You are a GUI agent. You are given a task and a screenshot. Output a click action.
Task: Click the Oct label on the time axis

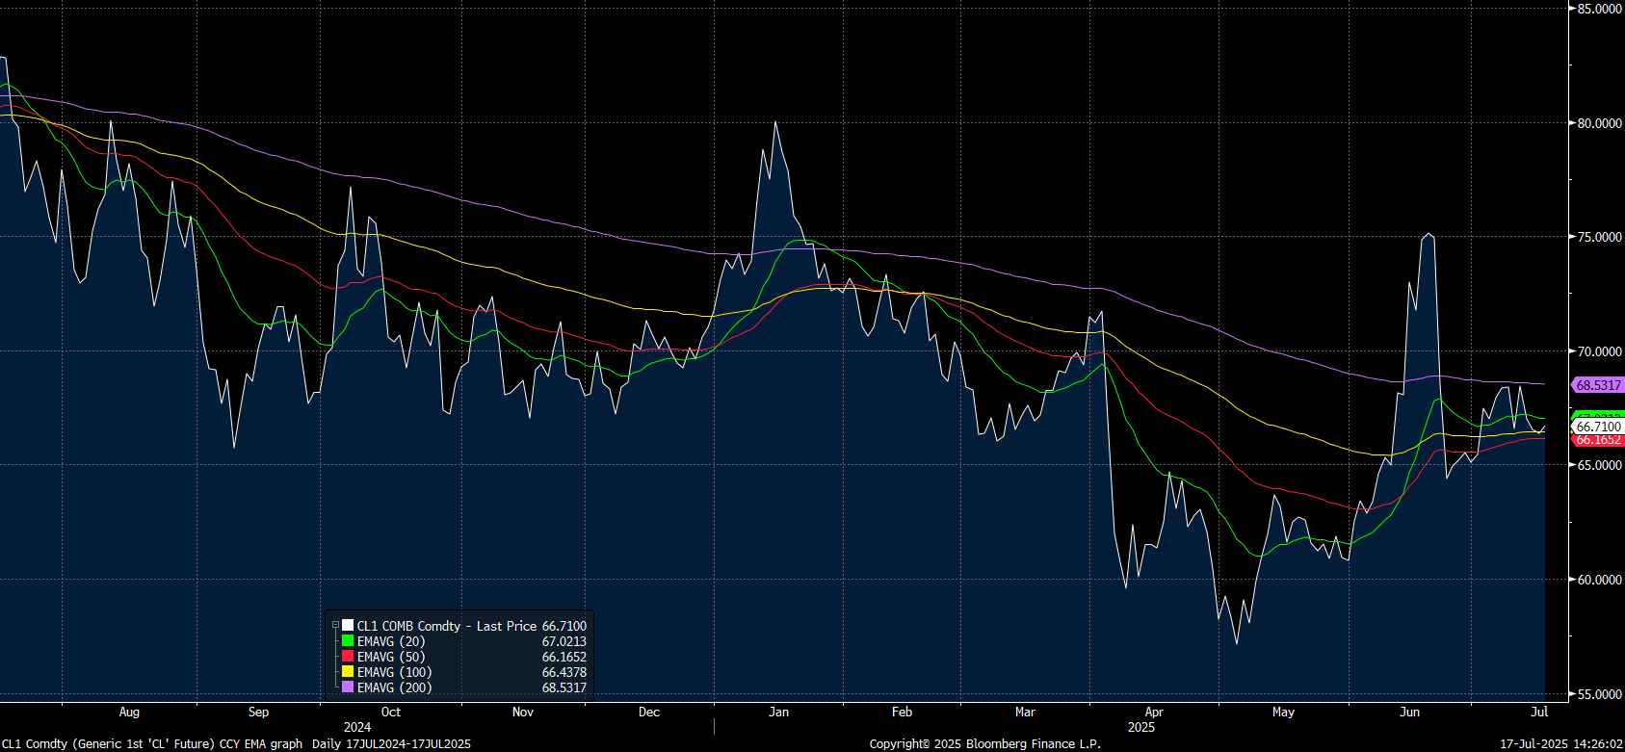coord(390,713)
